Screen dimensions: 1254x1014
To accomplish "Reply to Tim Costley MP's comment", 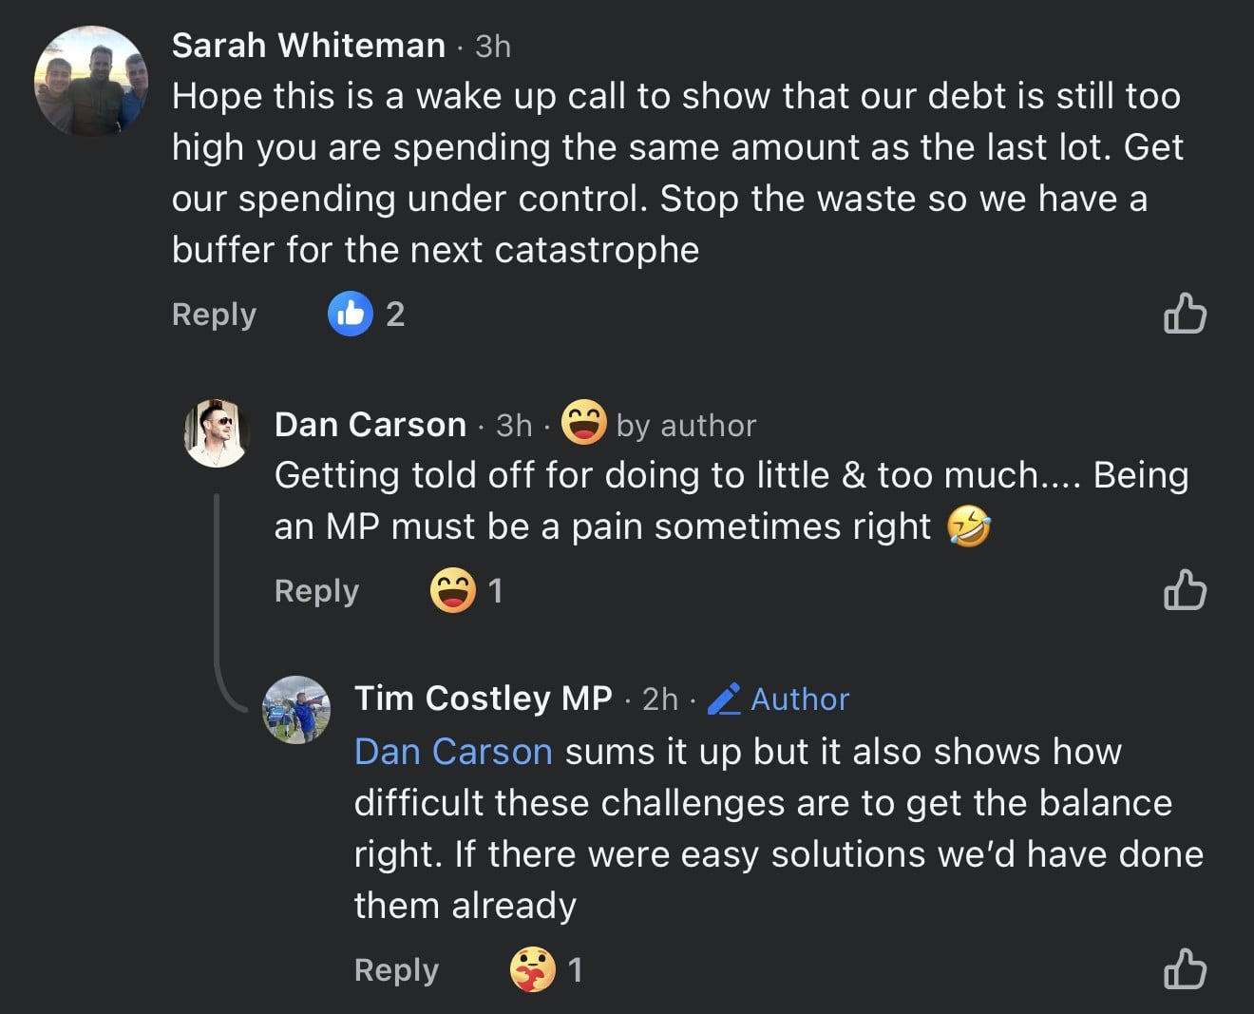I will 396,970.
